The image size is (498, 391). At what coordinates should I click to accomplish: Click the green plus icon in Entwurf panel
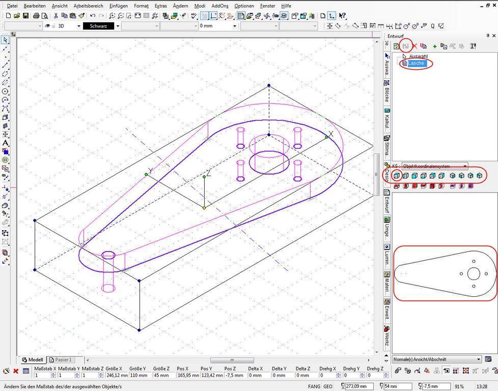point(434,46)
